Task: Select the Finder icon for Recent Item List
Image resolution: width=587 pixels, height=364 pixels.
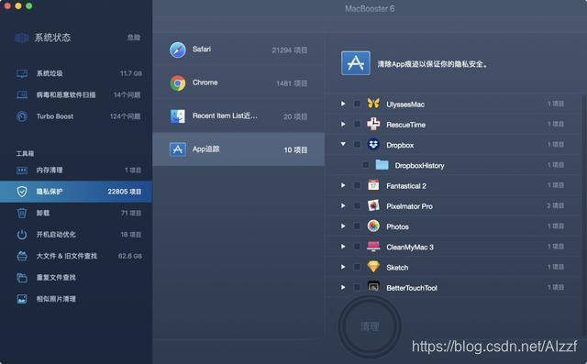Action: pos(178,116)
